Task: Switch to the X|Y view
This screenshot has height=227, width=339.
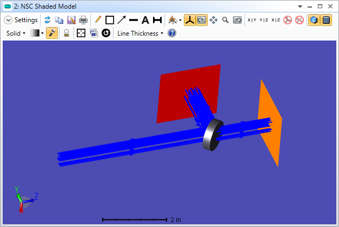Action: click(252, 20)
